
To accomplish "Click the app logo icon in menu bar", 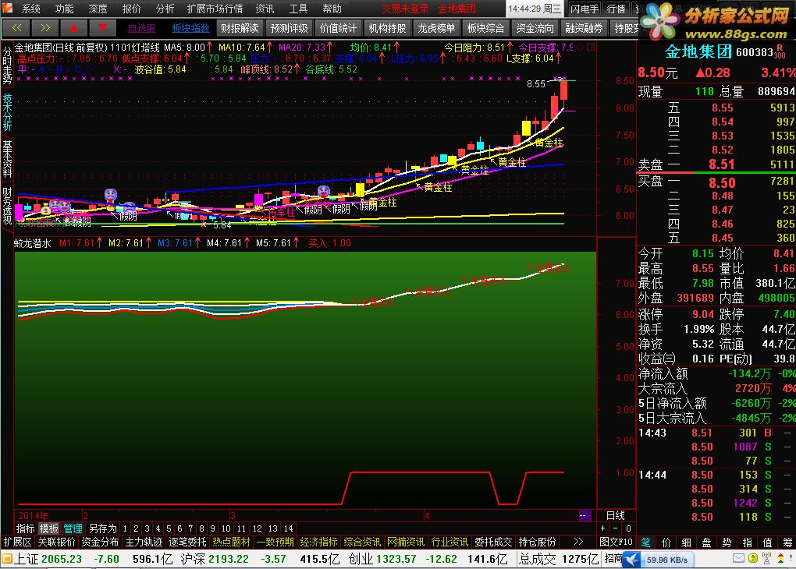I will tap(7, 8).
